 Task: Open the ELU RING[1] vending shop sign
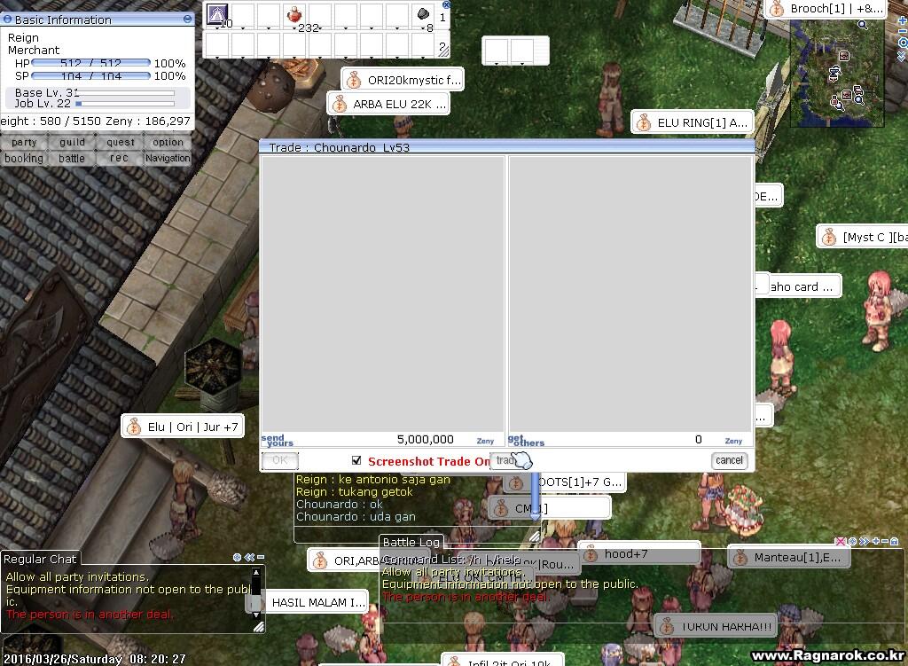pyautogui.click(x=692, y=122)
